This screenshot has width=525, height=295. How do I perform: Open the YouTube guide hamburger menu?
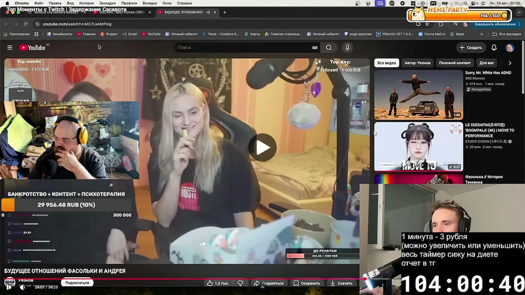click(x=10, y=48)
